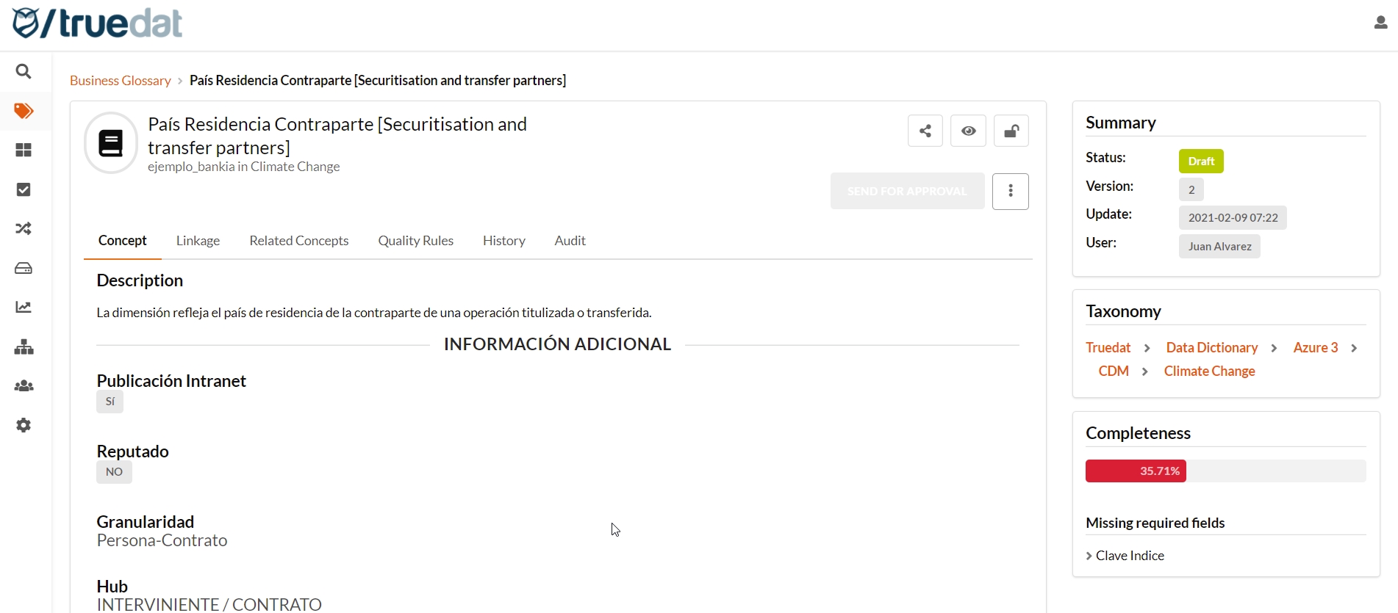The width and height of the screenshot is (1398, 613).
Task: Open the search icon in sidebar
Action: (24, 71)
